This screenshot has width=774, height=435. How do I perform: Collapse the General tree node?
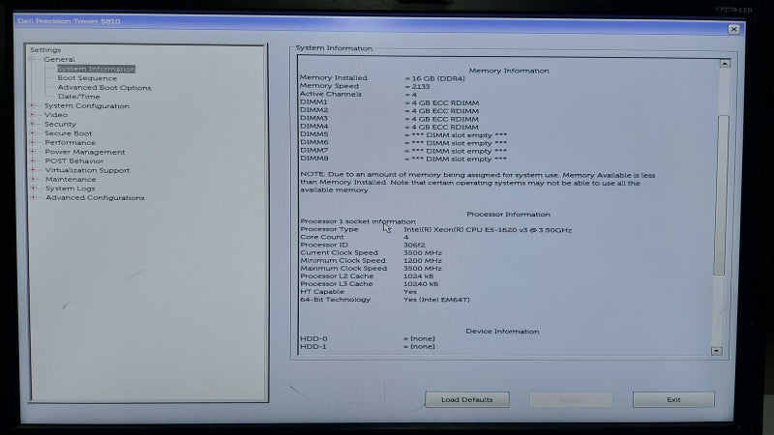point(32,59)
